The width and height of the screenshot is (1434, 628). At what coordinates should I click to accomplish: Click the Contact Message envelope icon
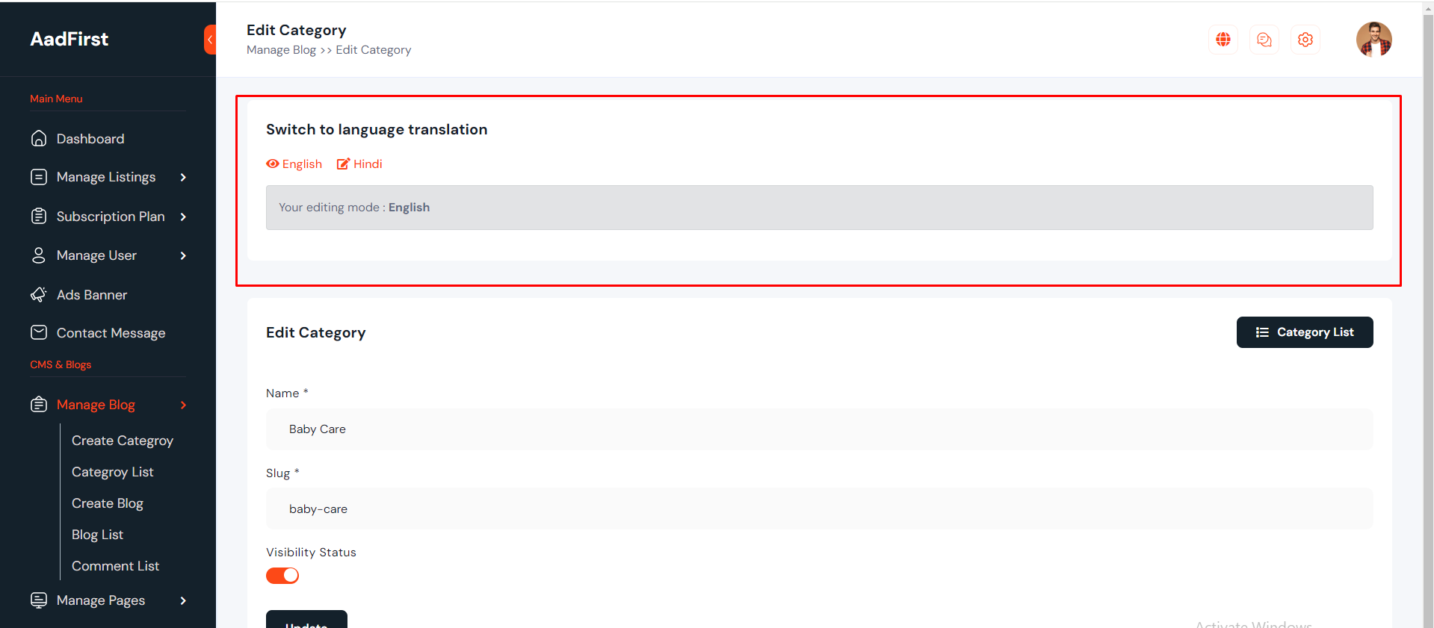tap(39, 333)
